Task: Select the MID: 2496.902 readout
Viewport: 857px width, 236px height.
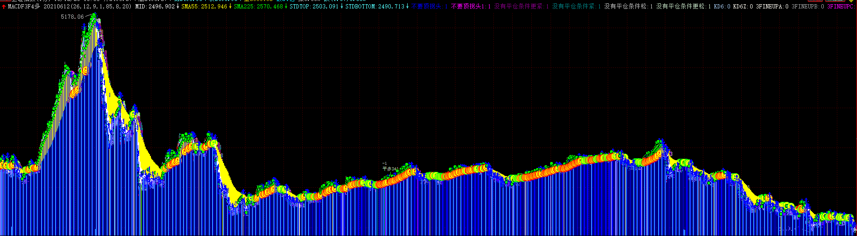Action: [x=155, y=7]
